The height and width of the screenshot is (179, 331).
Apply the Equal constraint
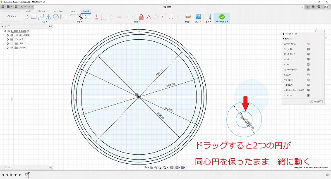[119, 17]
